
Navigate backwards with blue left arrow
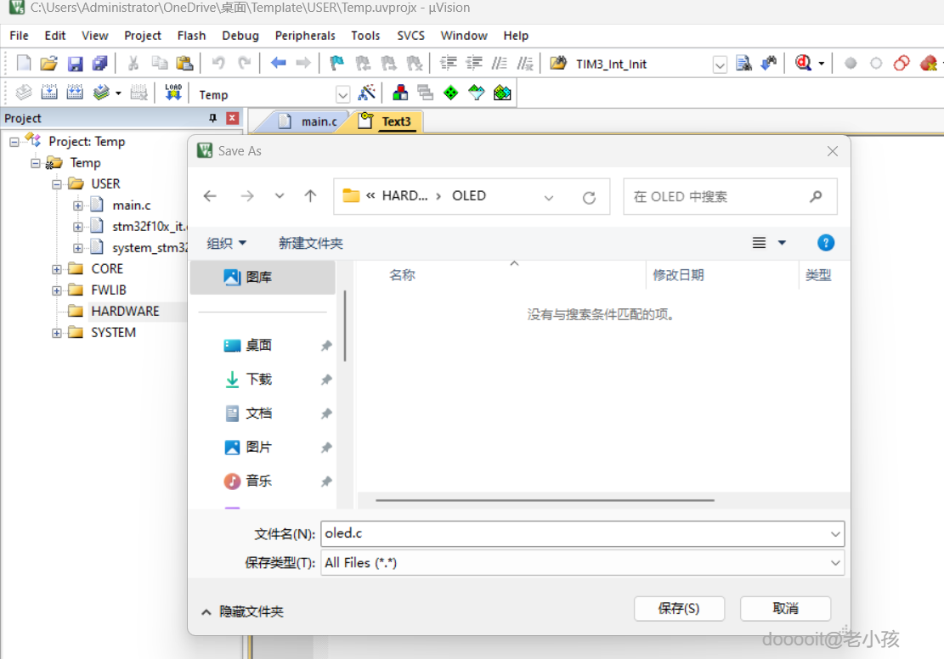pyautogui.click(x=278, y=63)
